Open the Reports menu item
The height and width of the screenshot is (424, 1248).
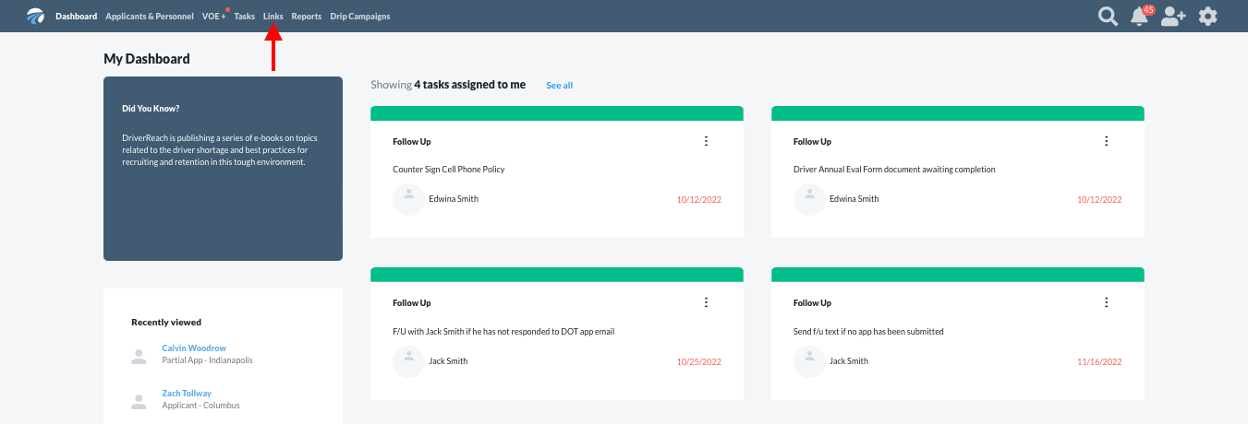[x=307, y=17]
